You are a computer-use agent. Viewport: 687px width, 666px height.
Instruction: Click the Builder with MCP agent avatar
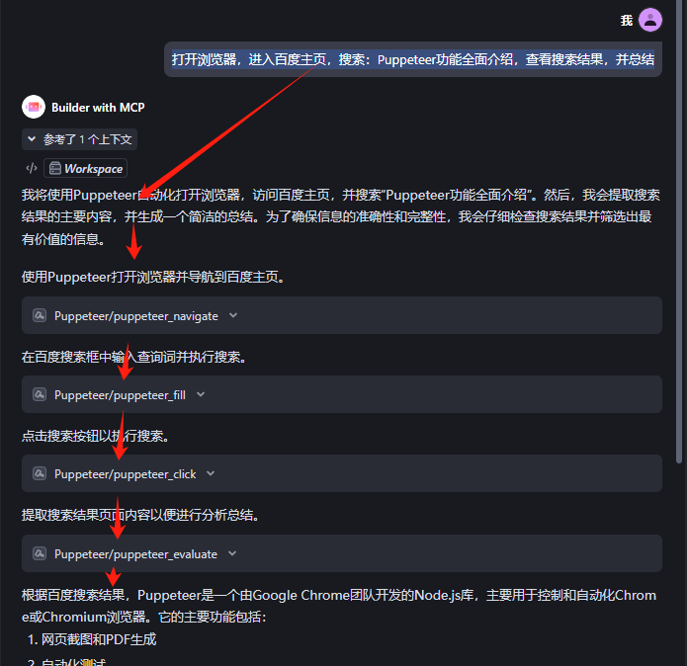tap(34, 107)
